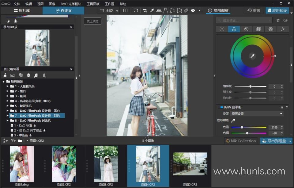Open the 设置 white balance dropdown
Viewport: 294px width, 188px height.
257,113
